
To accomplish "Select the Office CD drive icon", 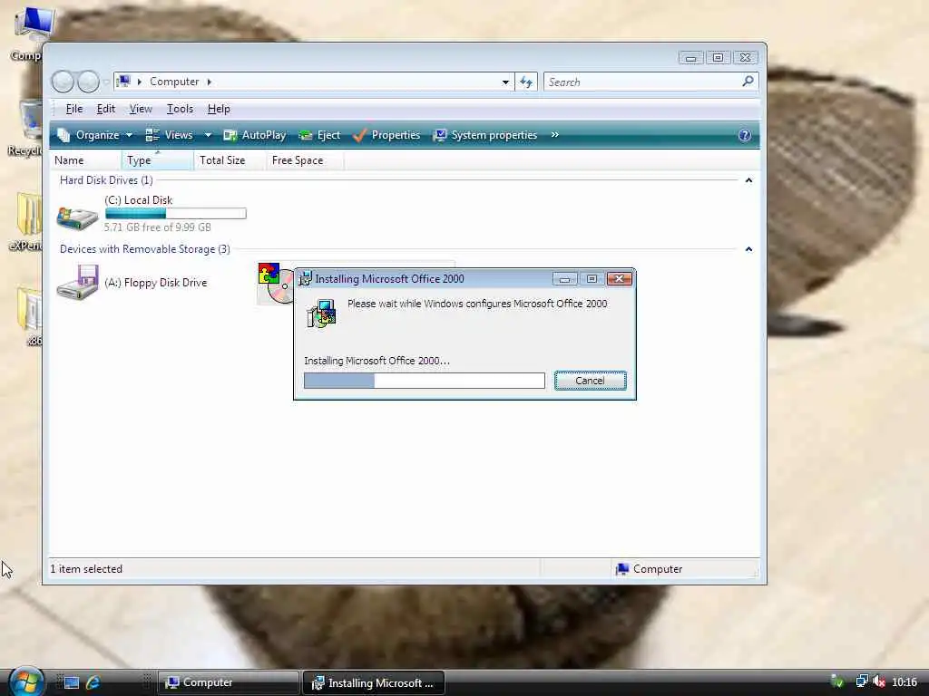I will tap(275, 284).
